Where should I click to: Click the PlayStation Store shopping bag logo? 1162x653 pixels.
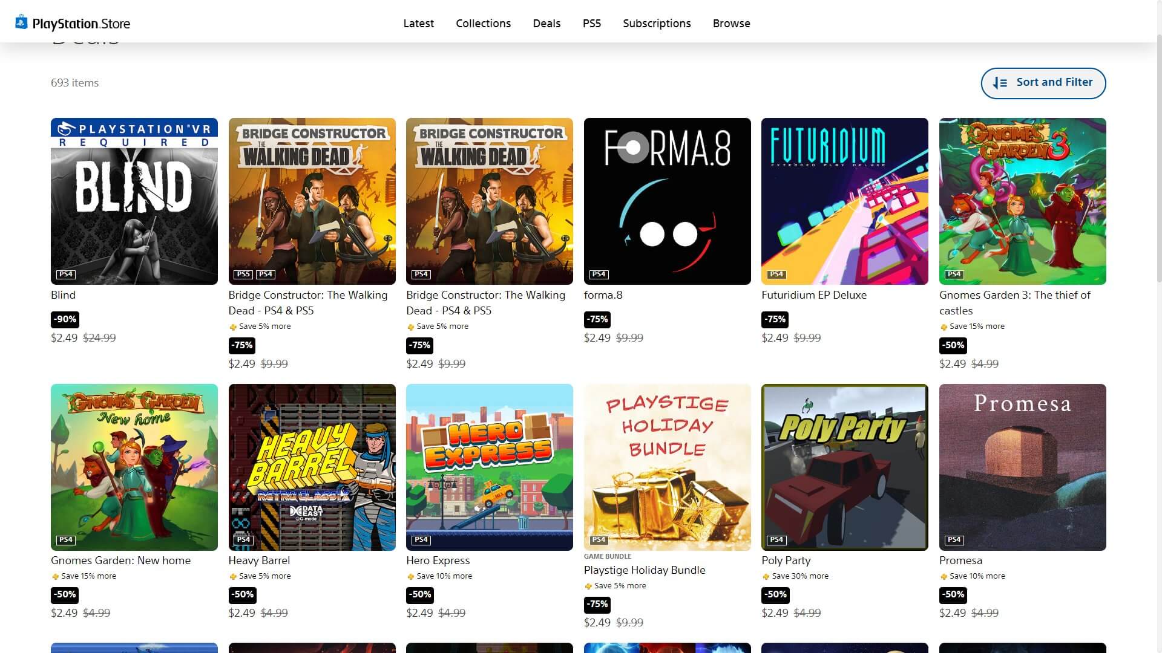[x=21, y=22]
